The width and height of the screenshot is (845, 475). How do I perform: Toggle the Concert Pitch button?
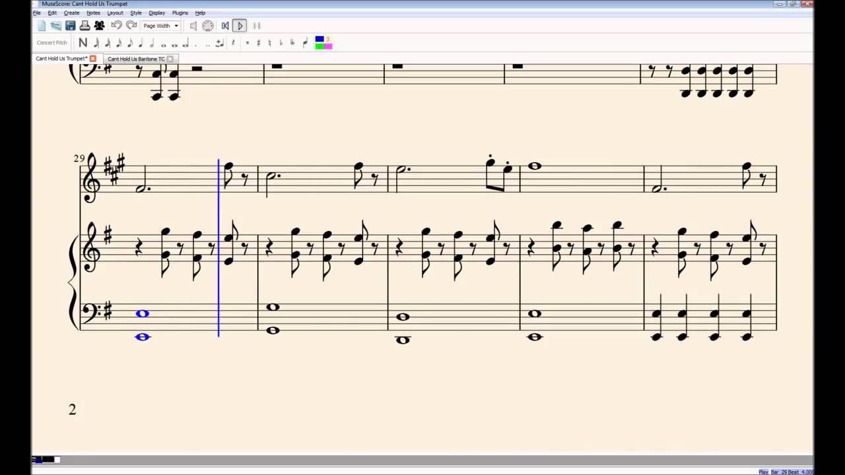(52, 43)
